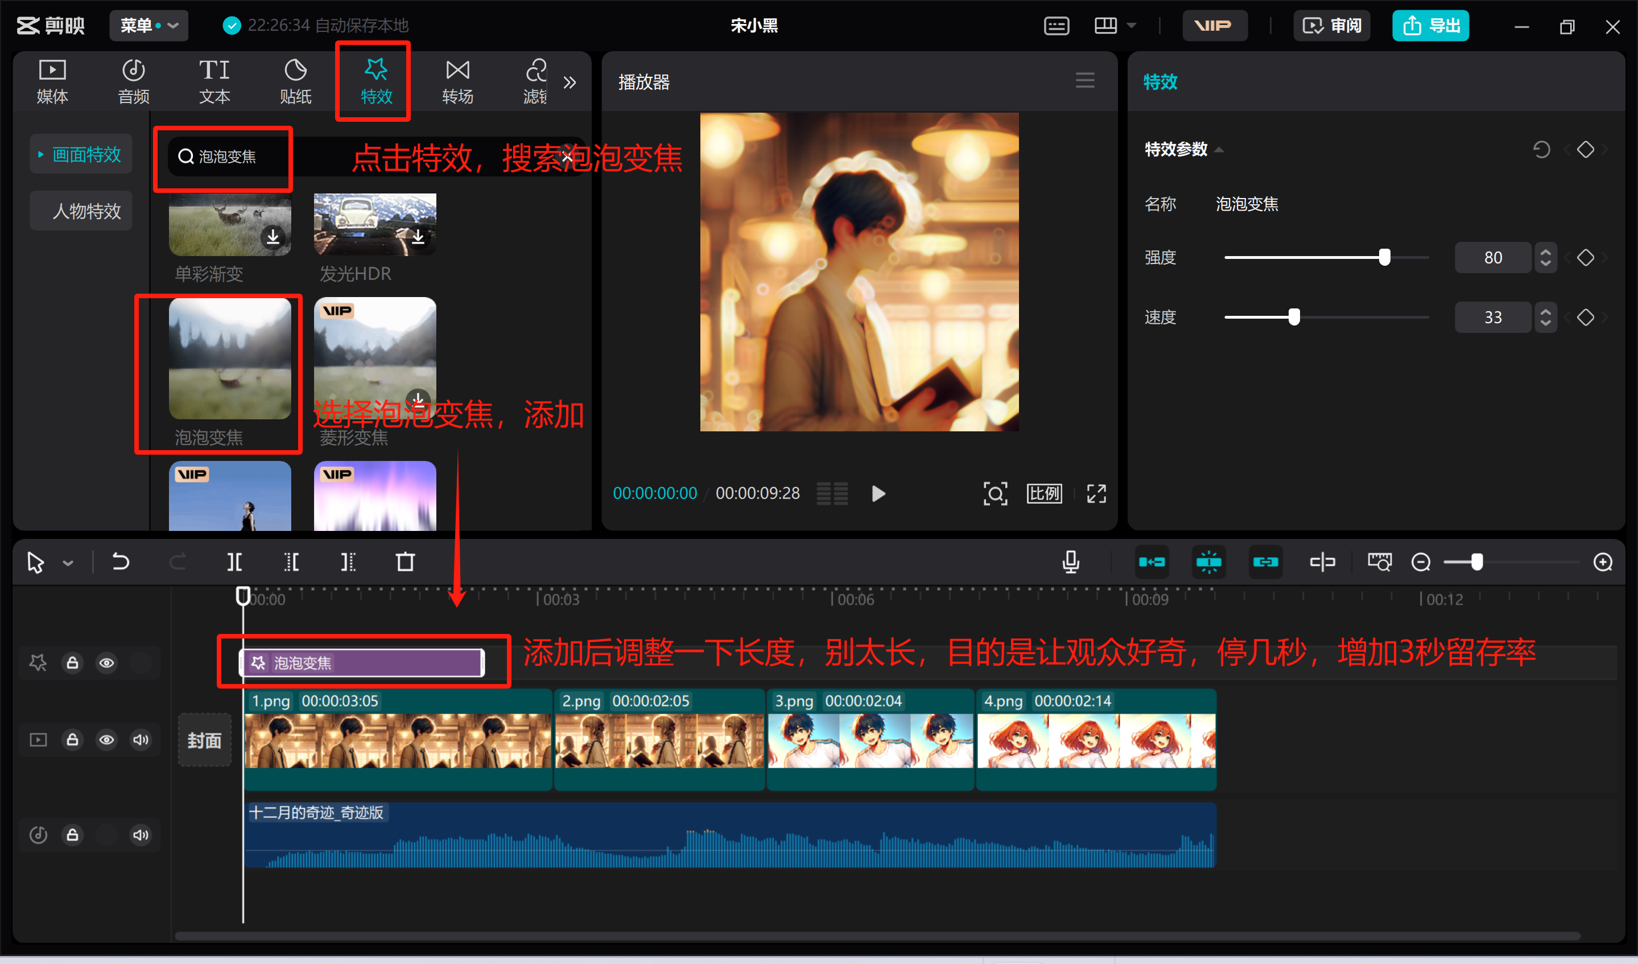Image resolution: width=1638 pixels, height=964 pixels.
Task: Play the preview video
Action: (878, 494)
